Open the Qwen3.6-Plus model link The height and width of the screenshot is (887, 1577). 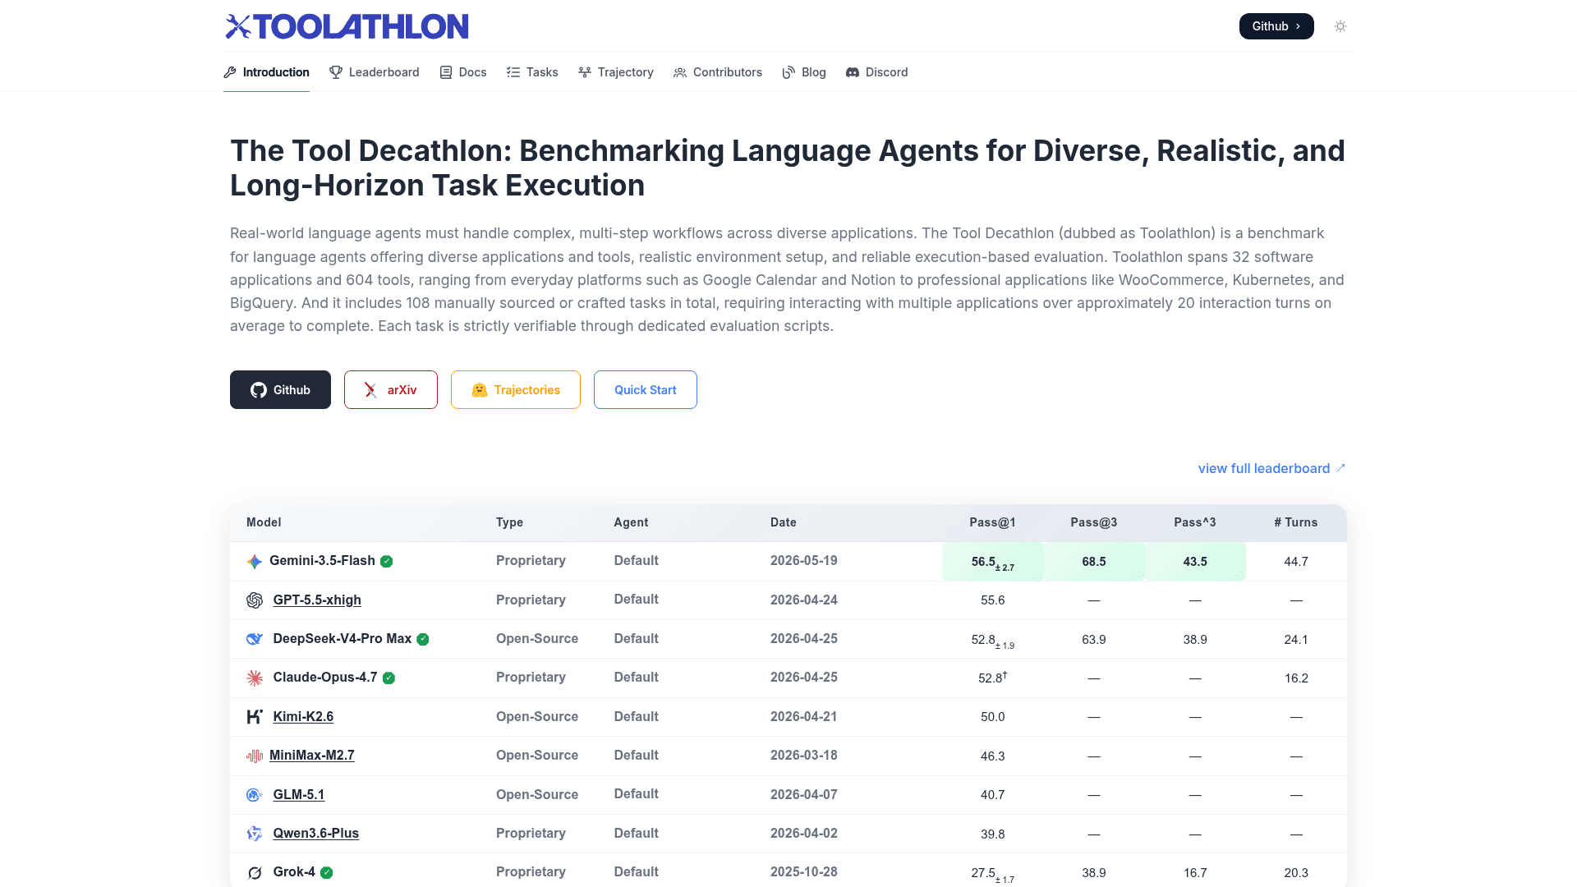pyautogui.click(x=316, y=833)
